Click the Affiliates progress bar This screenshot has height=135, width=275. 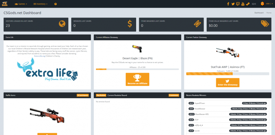pyautogui.click(x=137, y=69)
